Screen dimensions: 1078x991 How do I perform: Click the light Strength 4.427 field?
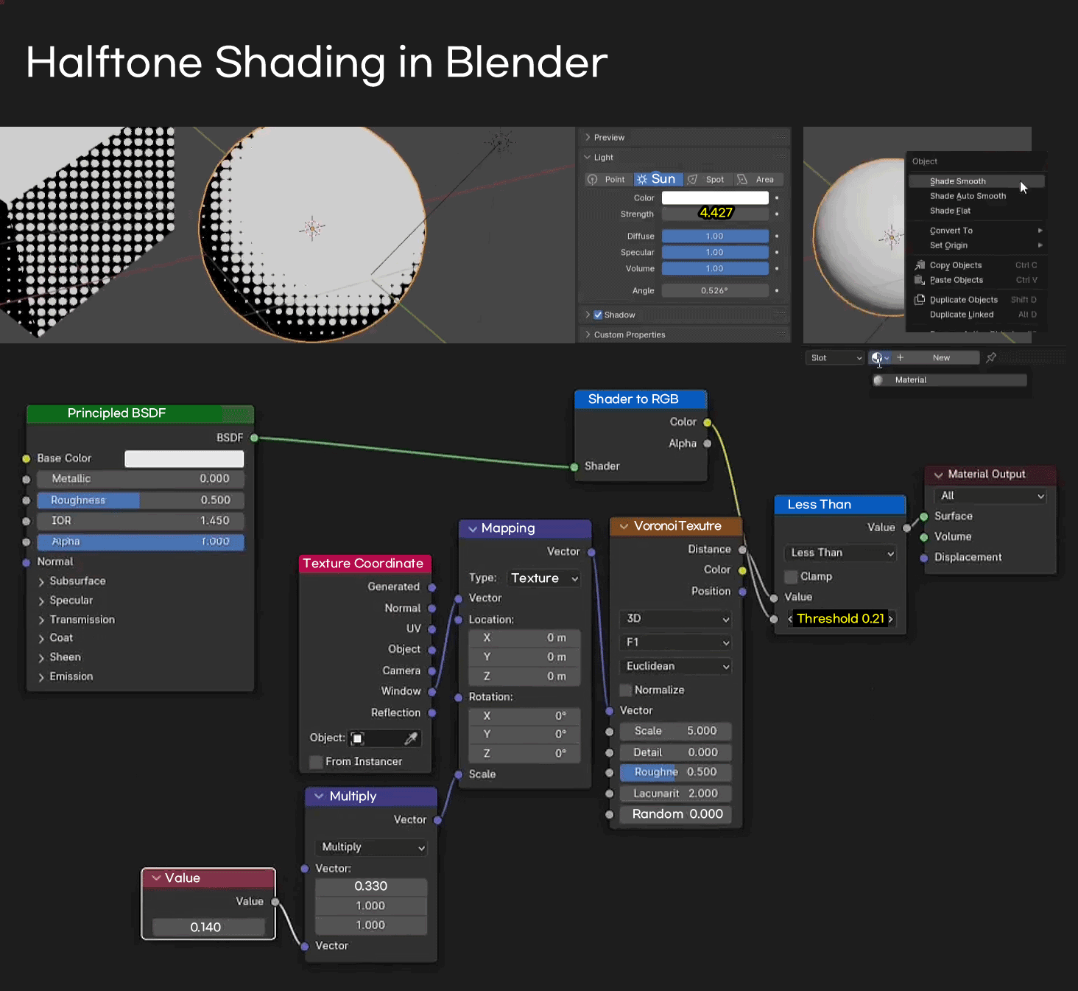[715, 214]
